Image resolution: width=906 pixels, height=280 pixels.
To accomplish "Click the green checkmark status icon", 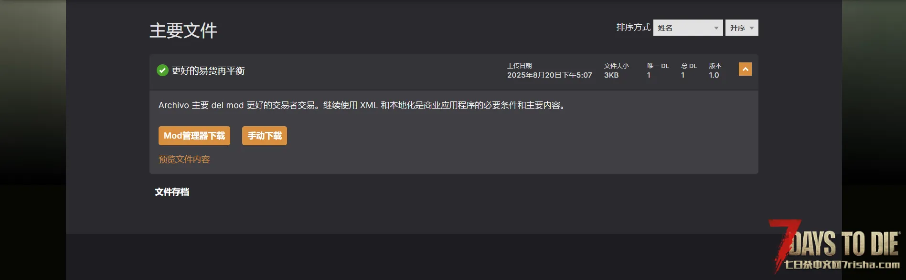I will 162,70.
